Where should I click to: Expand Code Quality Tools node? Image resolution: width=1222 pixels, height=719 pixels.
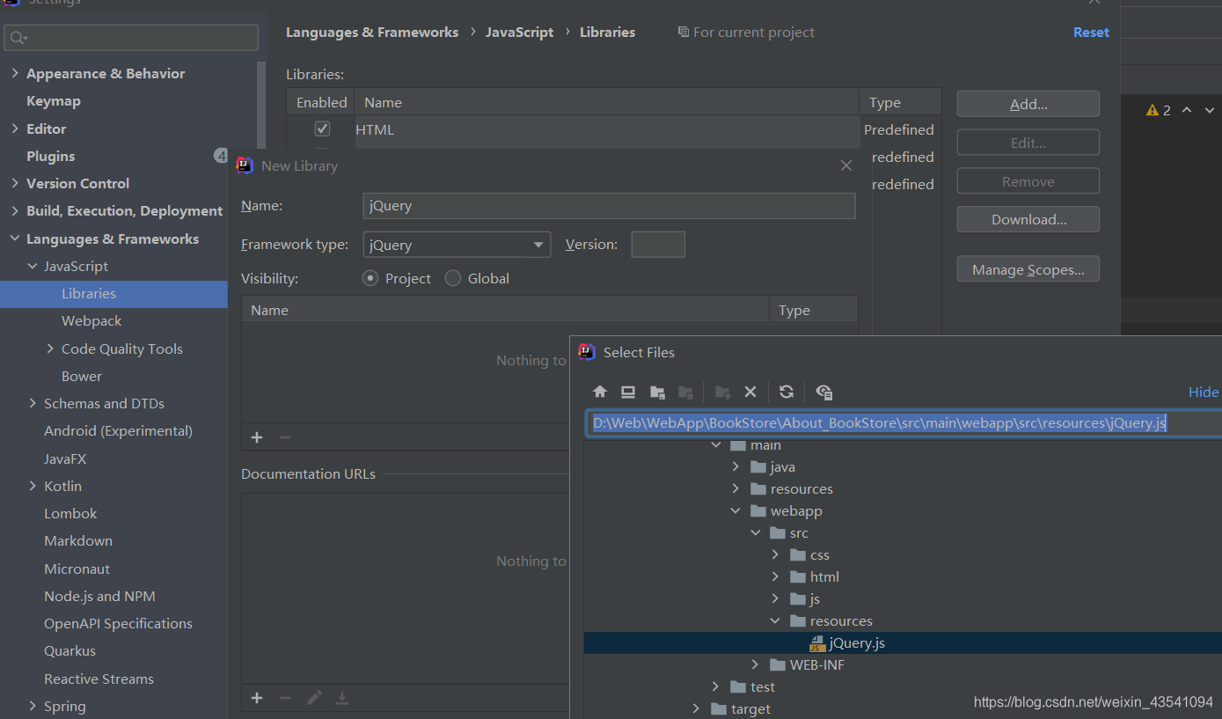(50, 348)
